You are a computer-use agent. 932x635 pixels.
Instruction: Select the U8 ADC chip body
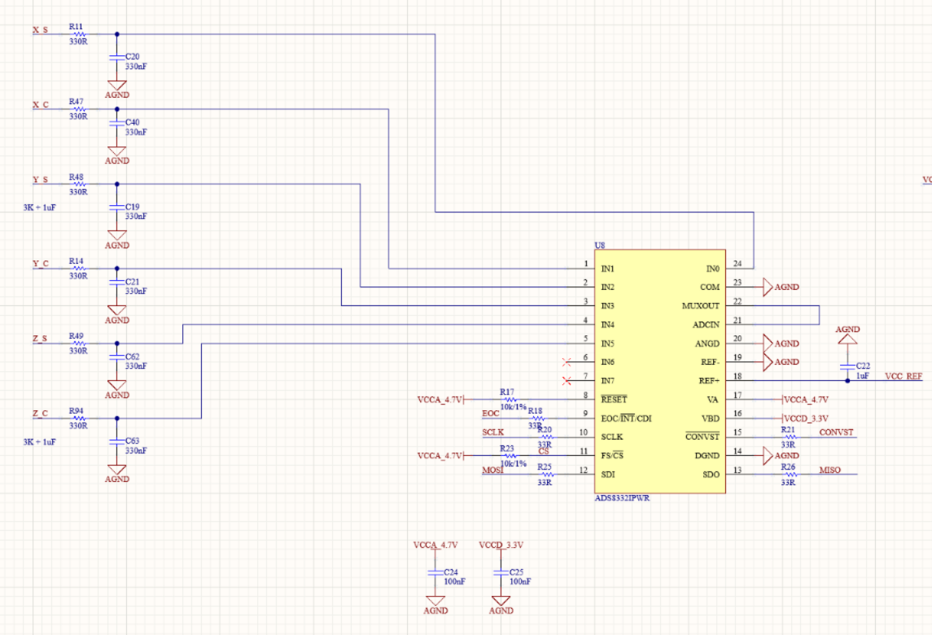[660, 371]
